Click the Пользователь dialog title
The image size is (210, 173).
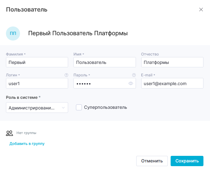pyautogui.click(x=27, y=10)
